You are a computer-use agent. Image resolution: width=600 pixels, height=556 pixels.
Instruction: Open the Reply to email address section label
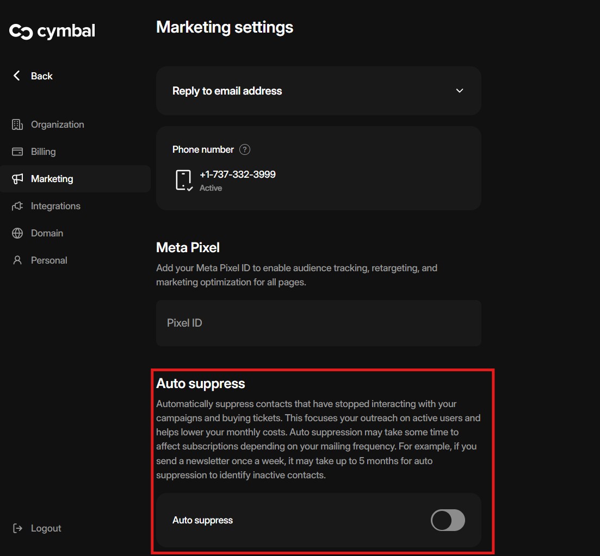click(227, 91)
